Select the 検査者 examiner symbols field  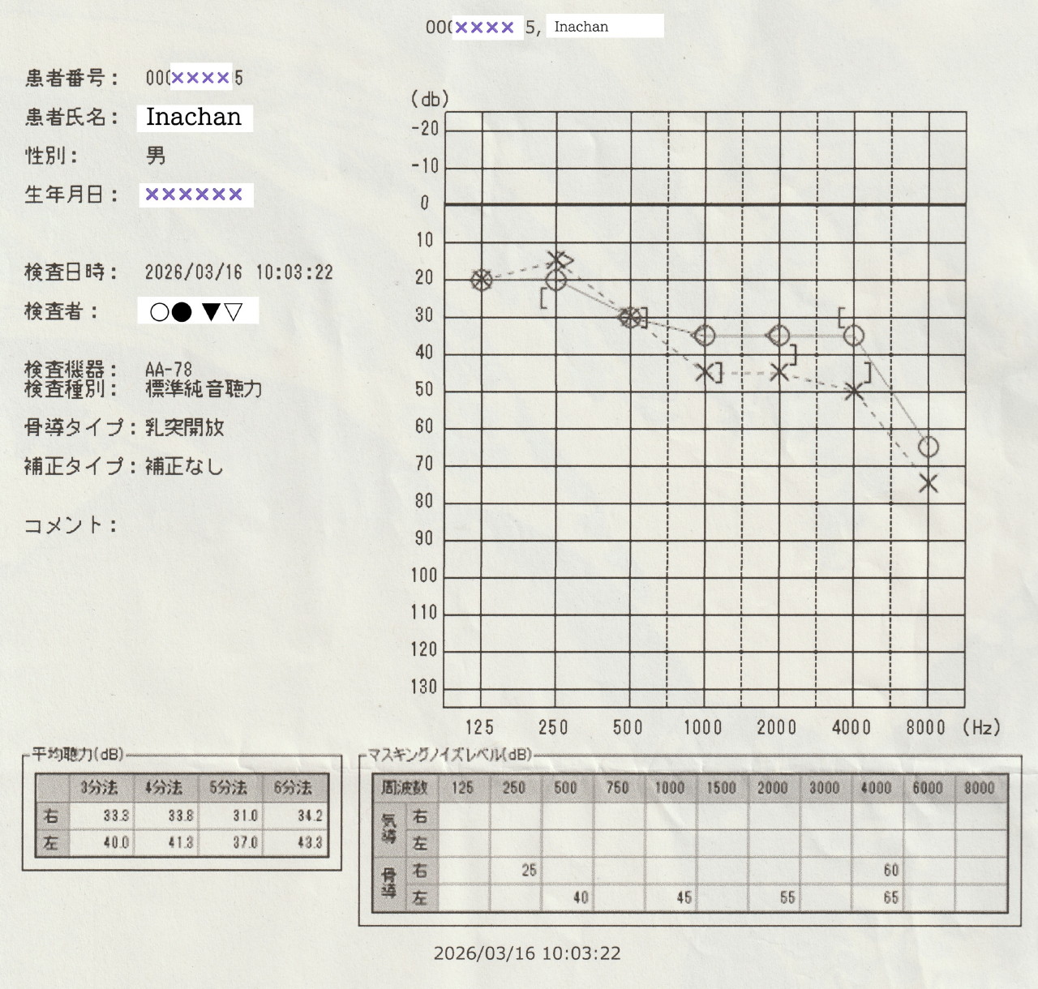click(x=197, y=311)
